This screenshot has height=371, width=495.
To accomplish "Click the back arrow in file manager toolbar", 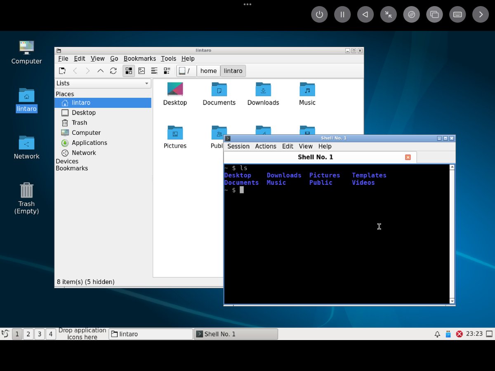I will (75, 71).
